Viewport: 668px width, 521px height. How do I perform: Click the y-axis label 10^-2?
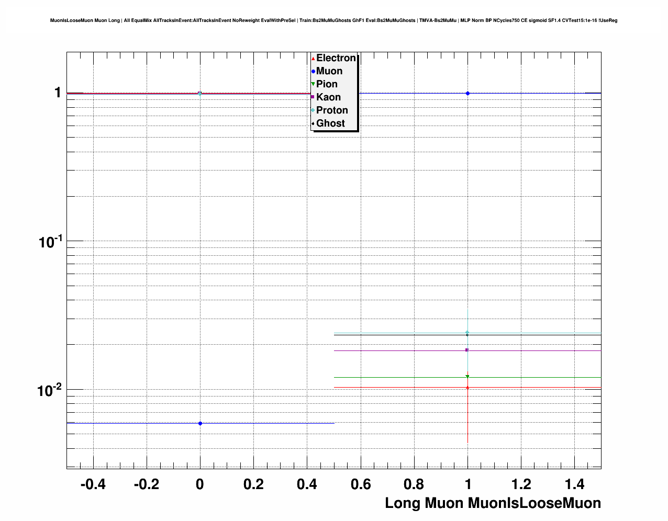click(50, 390)
